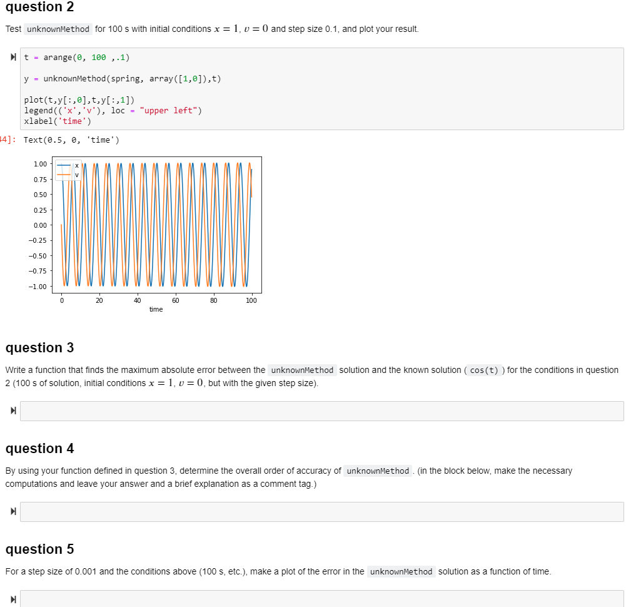Click inside the question 5 empty code cell
631x607 pixels.
click(322, 599)
